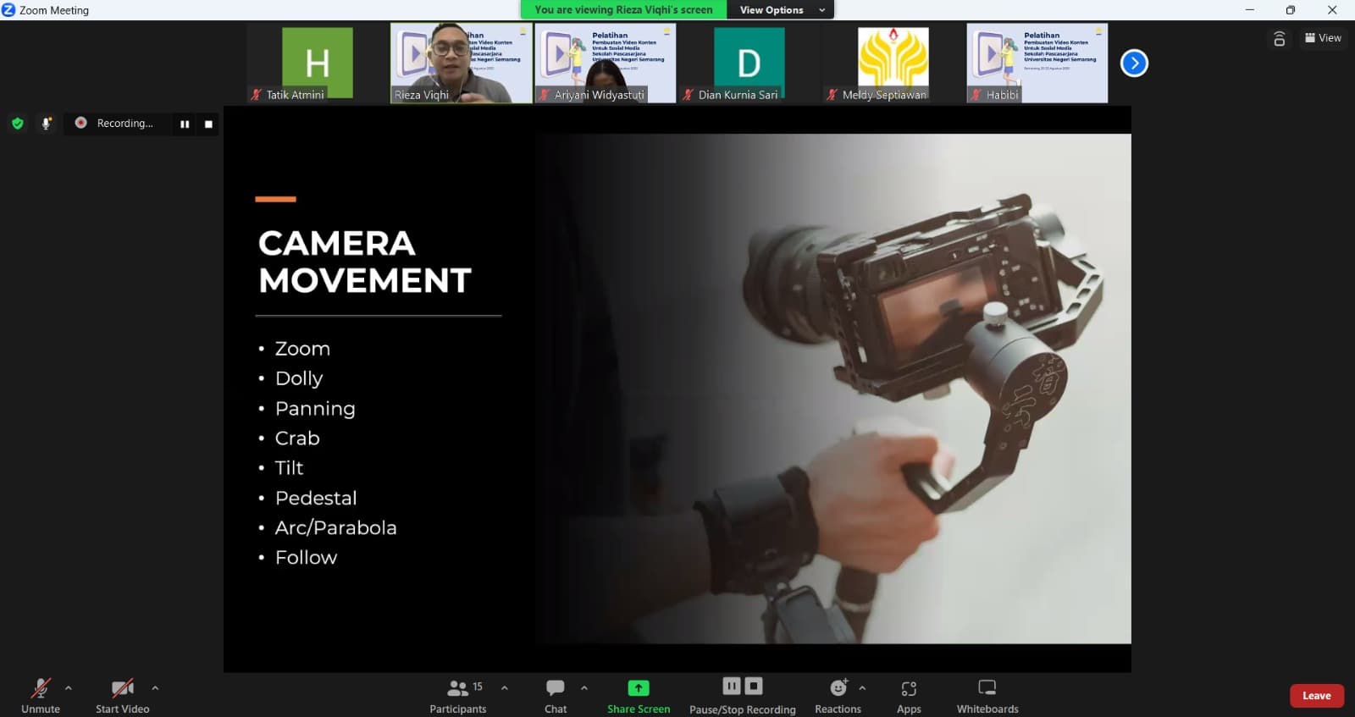Select Tatik Atmini's participant tile
The width and height of the screenshot is (1355, 717).
[318, 63]
